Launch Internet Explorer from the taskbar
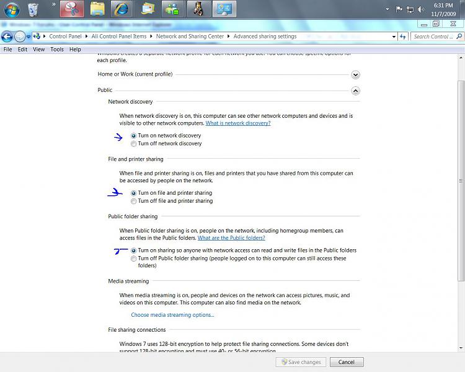This screenshot has height=372, width=465. coord(122,9)
